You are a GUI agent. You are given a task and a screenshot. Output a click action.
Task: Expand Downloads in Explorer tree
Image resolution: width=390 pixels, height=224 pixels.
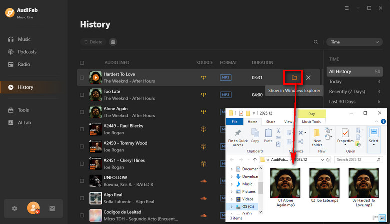232,177
